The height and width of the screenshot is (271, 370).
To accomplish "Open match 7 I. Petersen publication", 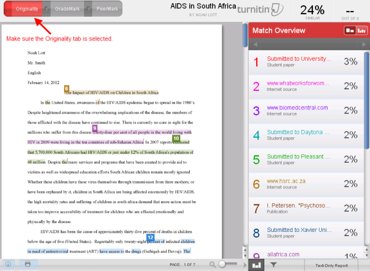I will pyautogui.click(x=306, y=209).
